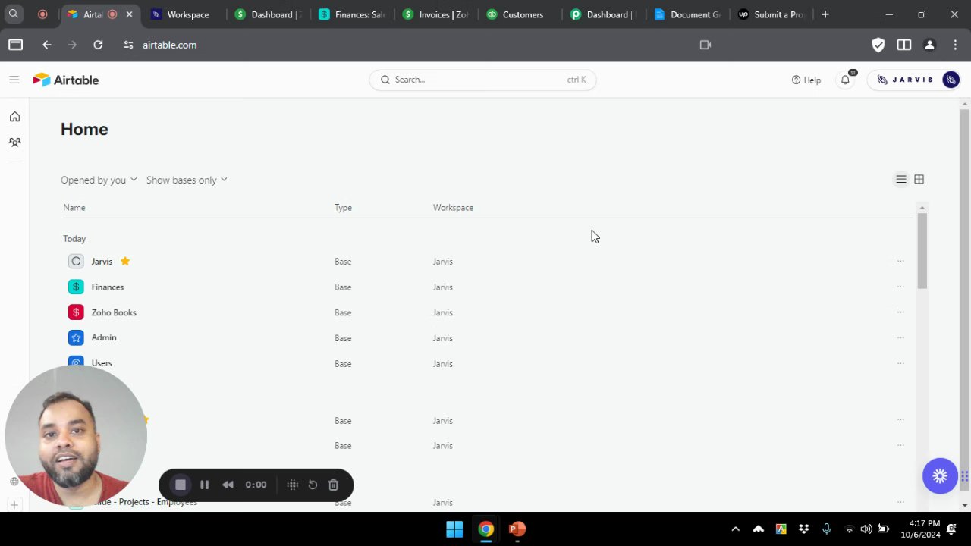971x546 pixels.
Task: Open the browser profile icon
Action: 929,45
